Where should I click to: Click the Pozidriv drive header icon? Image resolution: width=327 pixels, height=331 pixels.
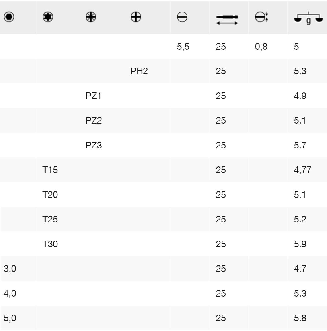pyautogui.click(x=91, y=17)
